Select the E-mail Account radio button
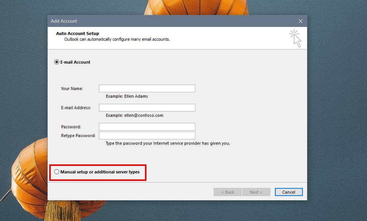Image resolution: width=367 pixels, height=221 pixels. coord(57,62)
